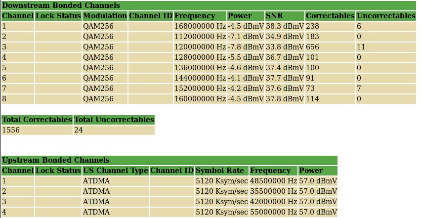Click the 33.8 dBmV SNR value

coord(285,47)
